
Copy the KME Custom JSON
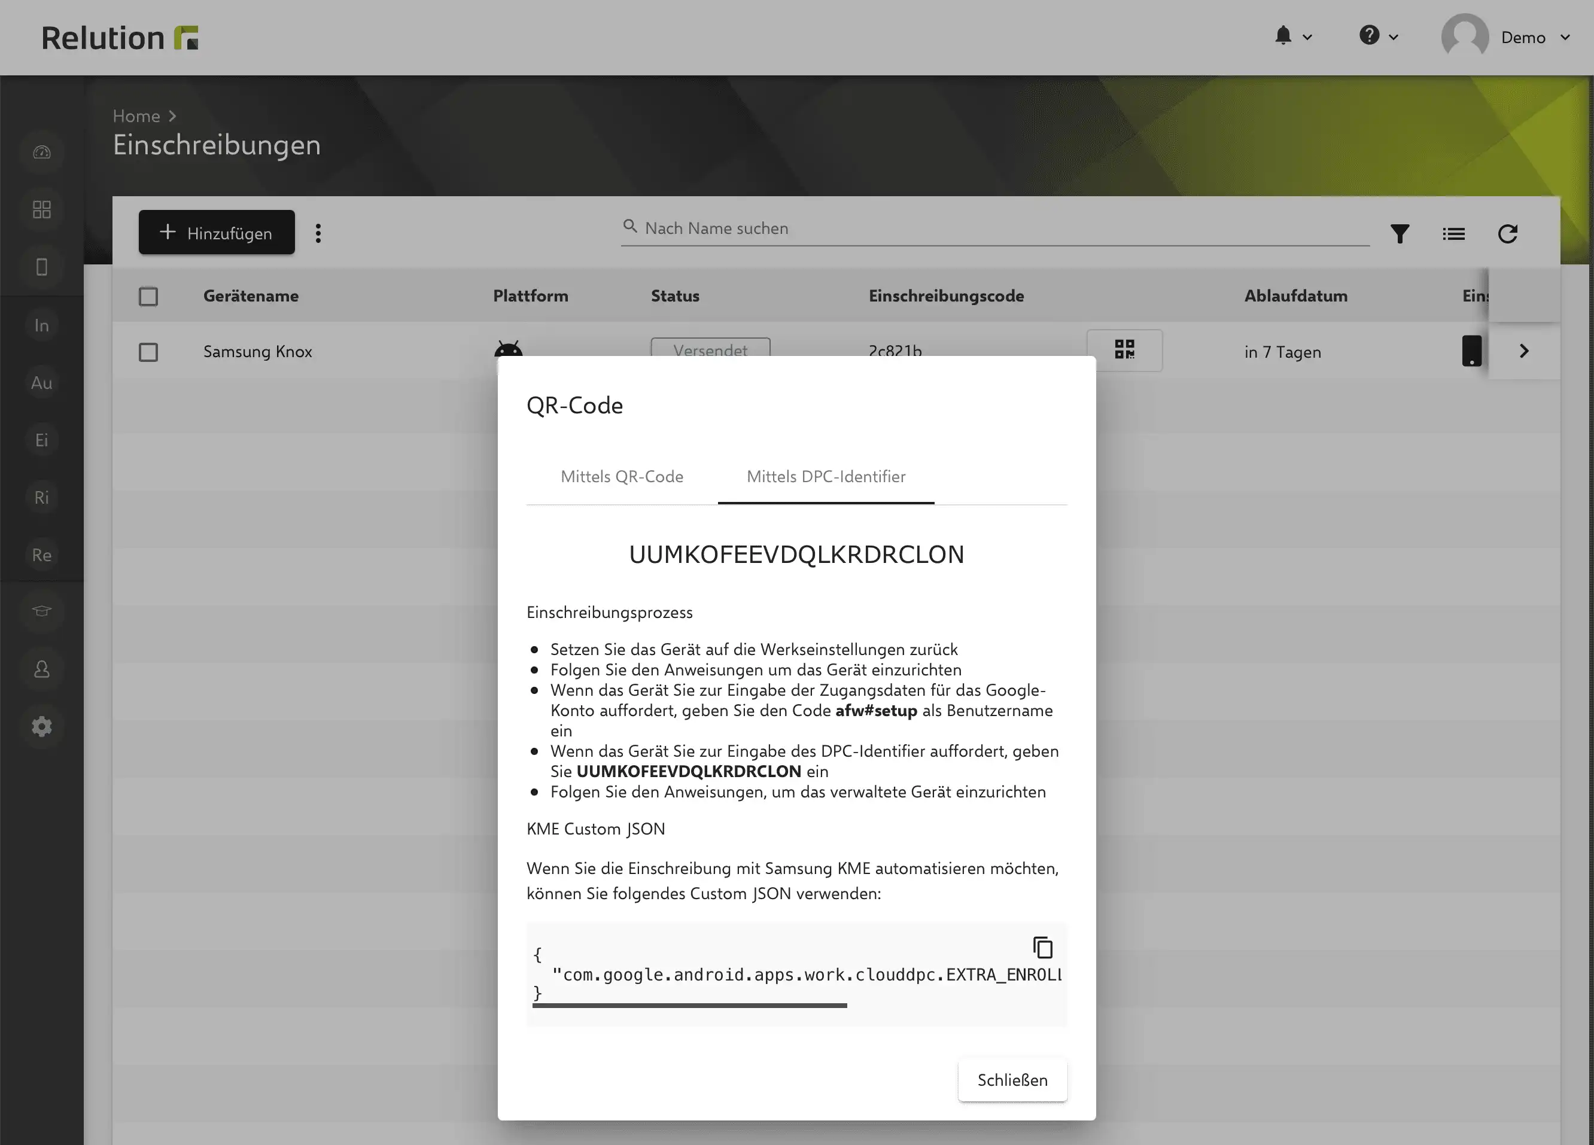tap(1042, 948)
